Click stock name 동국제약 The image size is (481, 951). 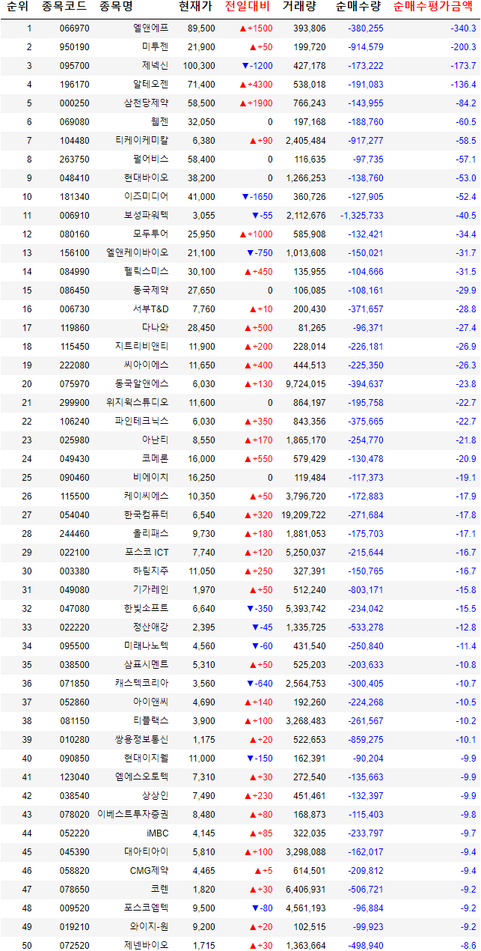pos(150,291)
